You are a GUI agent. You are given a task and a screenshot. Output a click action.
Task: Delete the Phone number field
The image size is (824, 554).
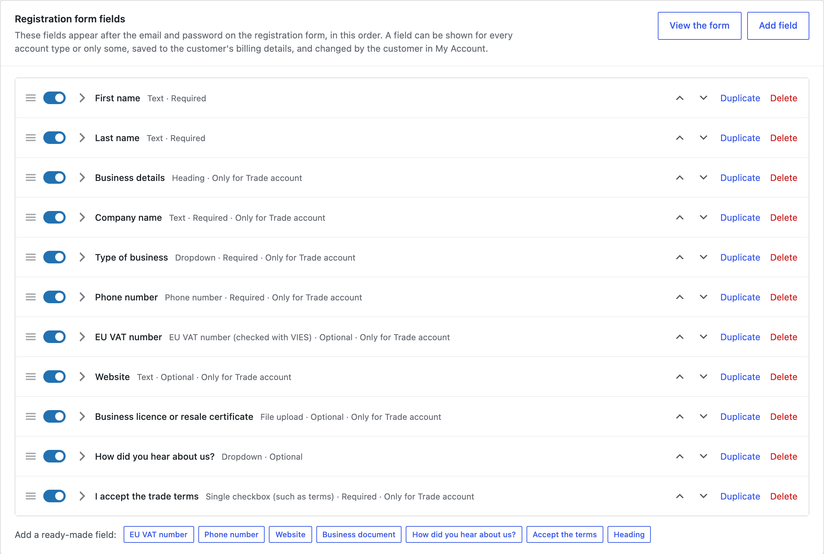pos(783,298)
